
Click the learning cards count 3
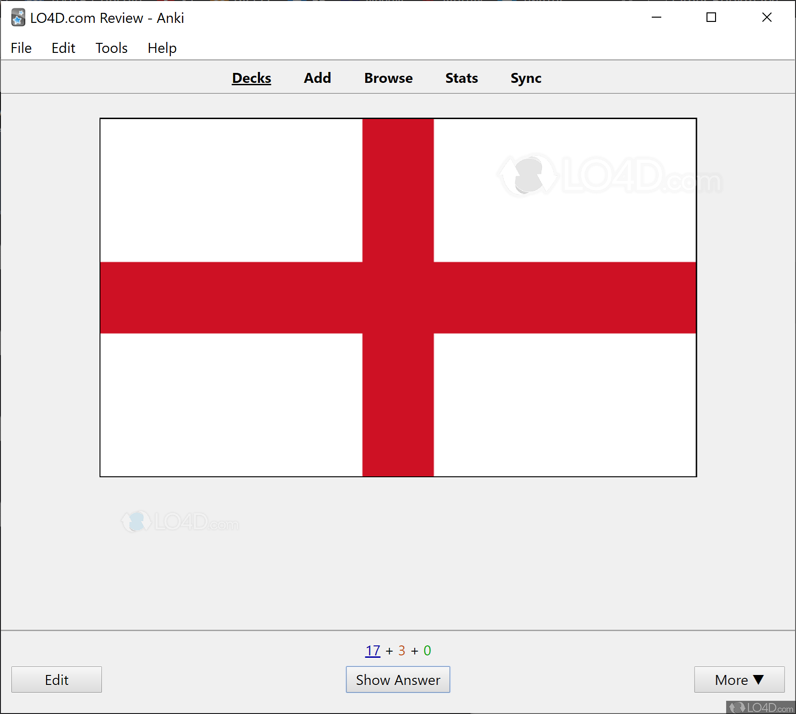tap(402, 651)
